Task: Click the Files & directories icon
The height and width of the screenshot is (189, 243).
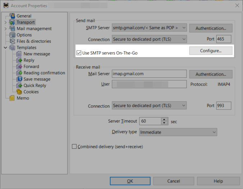Action: click(12, 41)
